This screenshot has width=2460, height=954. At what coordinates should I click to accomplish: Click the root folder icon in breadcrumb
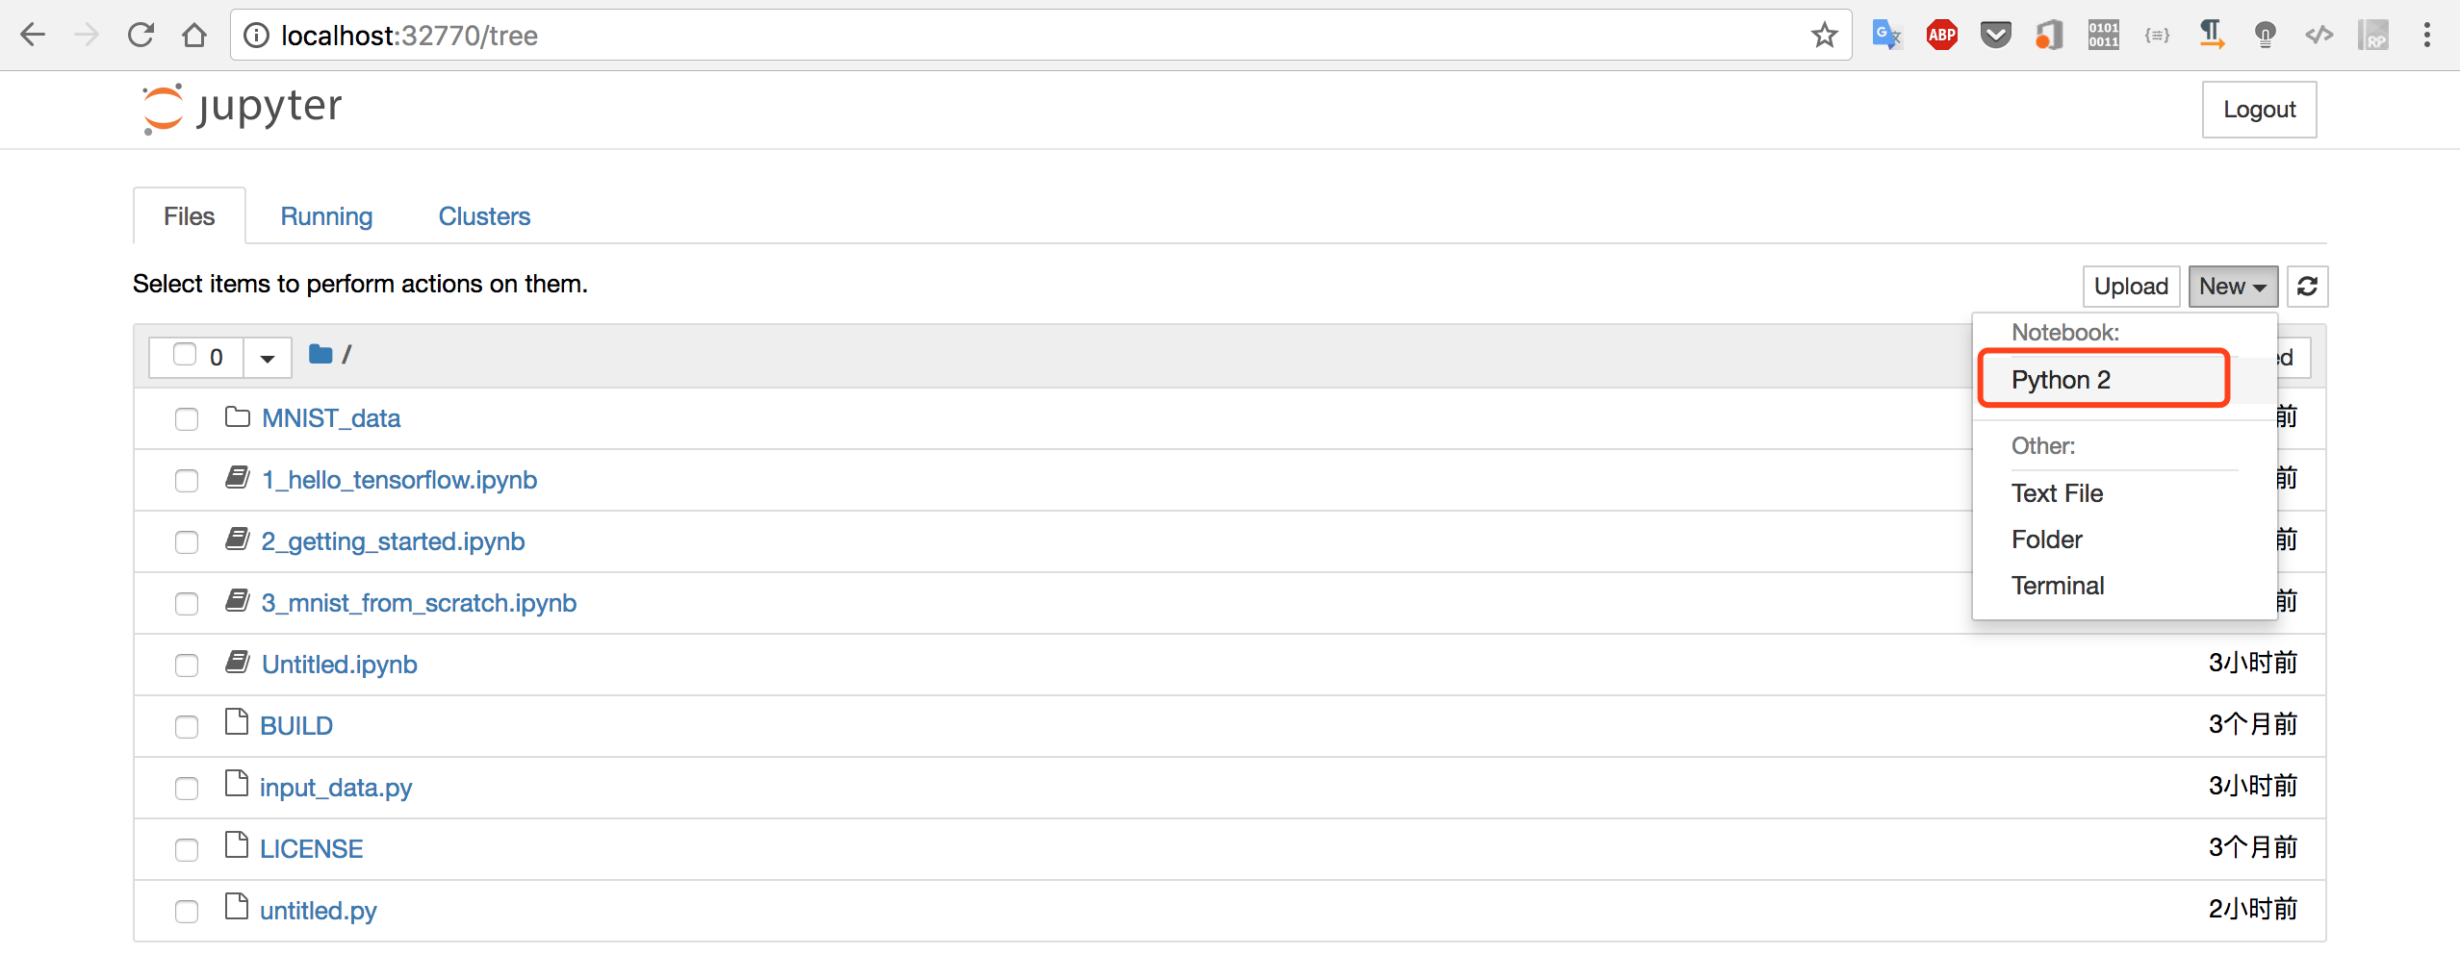pyautogui.click(x=320, y=355)
